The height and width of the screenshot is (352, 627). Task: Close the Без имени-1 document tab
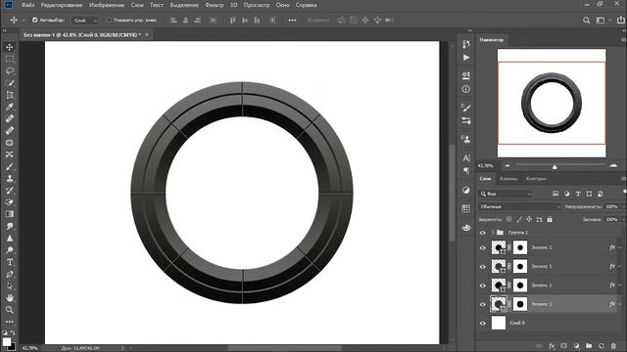(x=147, y=35)
